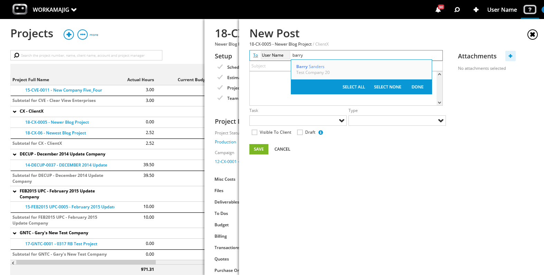Viewport: 544px width, 275px height.
Task: Open the Quotes section
Action: (221, 259)
